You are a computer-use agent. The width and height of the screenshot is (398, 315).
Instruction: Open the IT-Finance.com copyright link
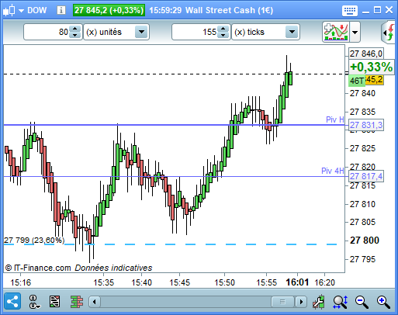pyautogui.click(x=38, y=268)
